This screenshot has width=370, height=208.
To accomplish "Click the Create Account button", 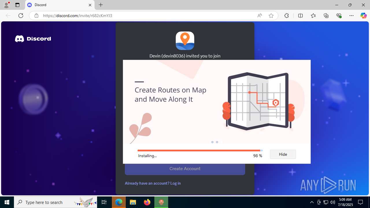I will [x=185, y=169].
